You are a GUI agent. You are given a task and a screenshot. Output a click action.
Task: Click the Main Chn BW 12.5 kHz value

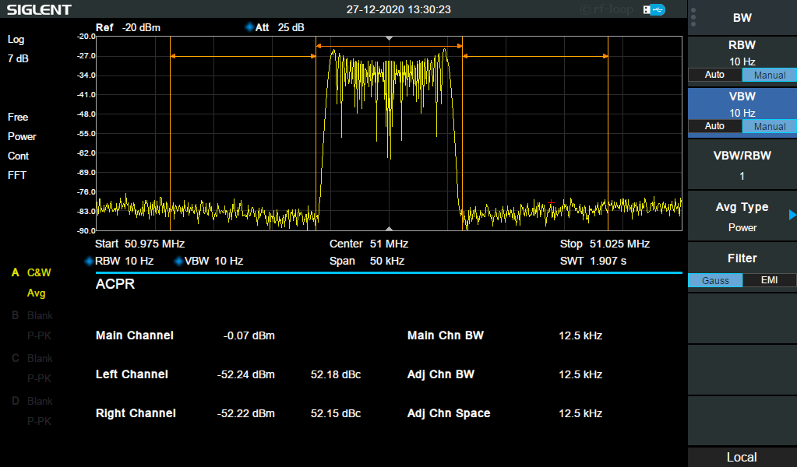(580, 335)
